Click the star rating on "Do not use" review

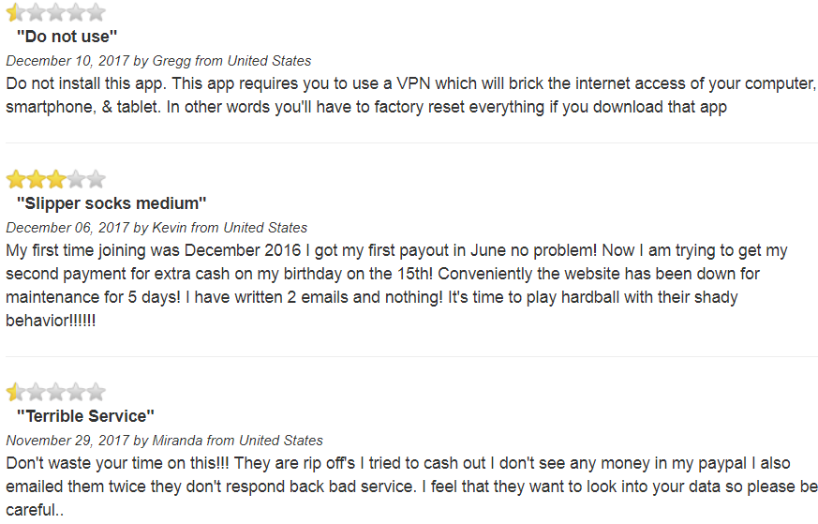(56, 12)
